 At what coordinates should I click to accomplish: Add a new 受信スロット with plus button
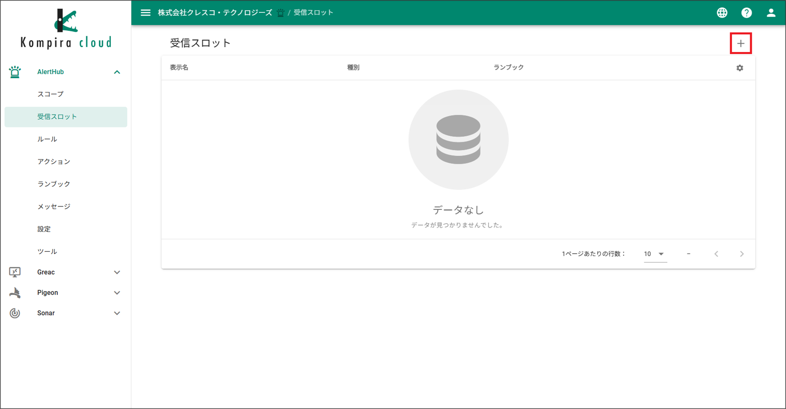tap(740, 44)
